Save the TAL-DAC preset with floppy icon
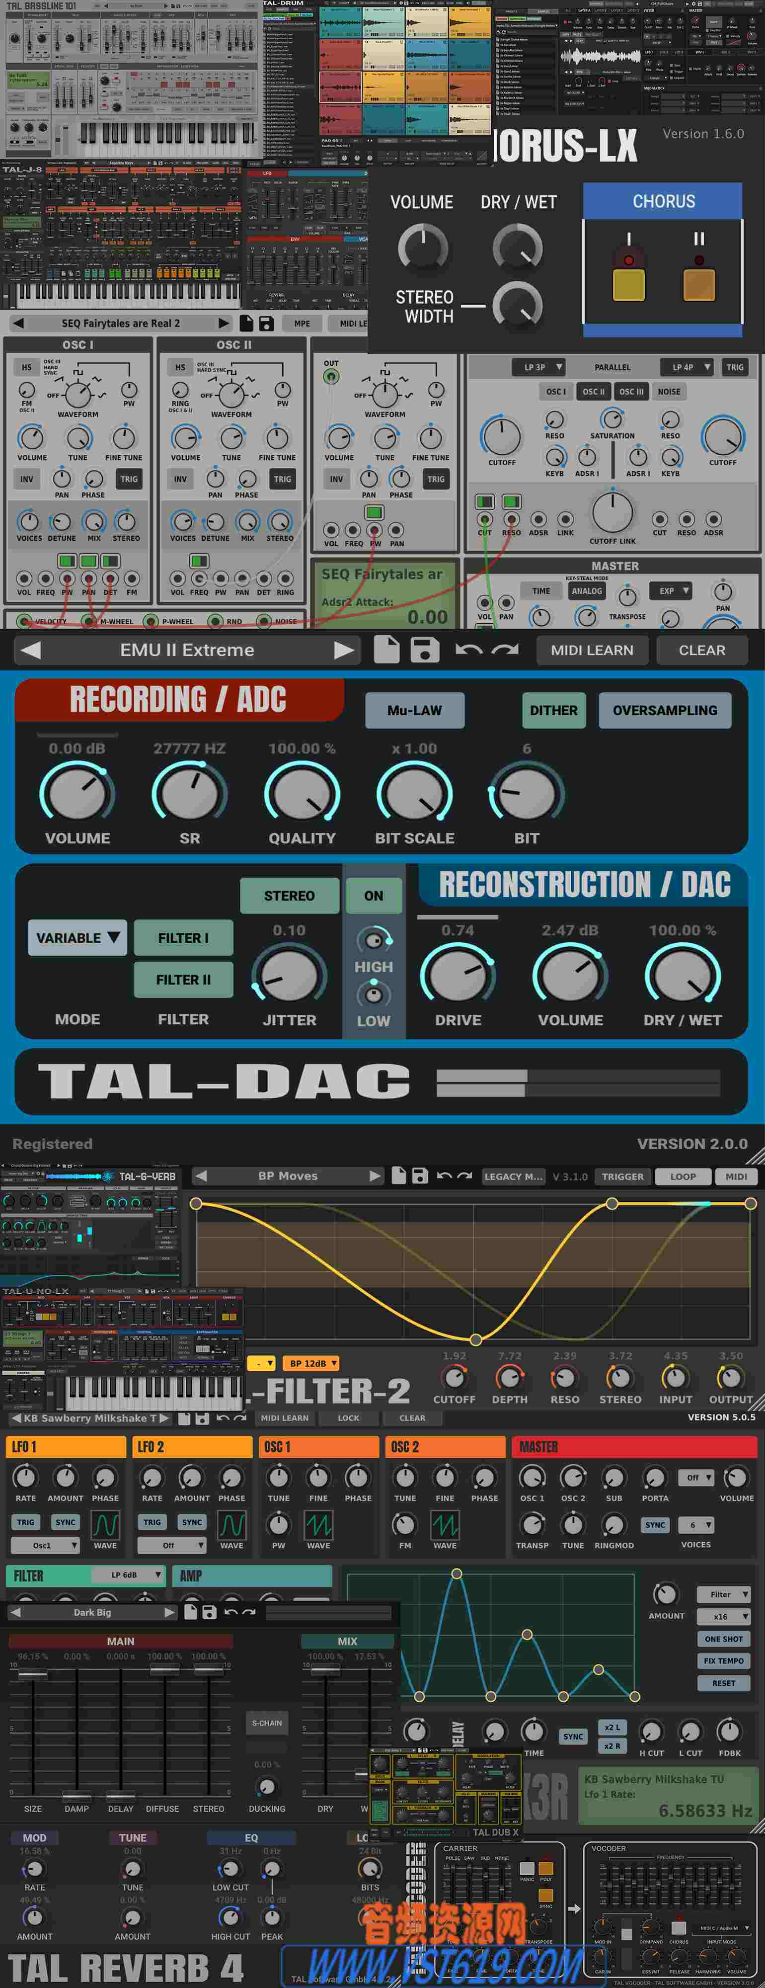 (x=425, y=650)
